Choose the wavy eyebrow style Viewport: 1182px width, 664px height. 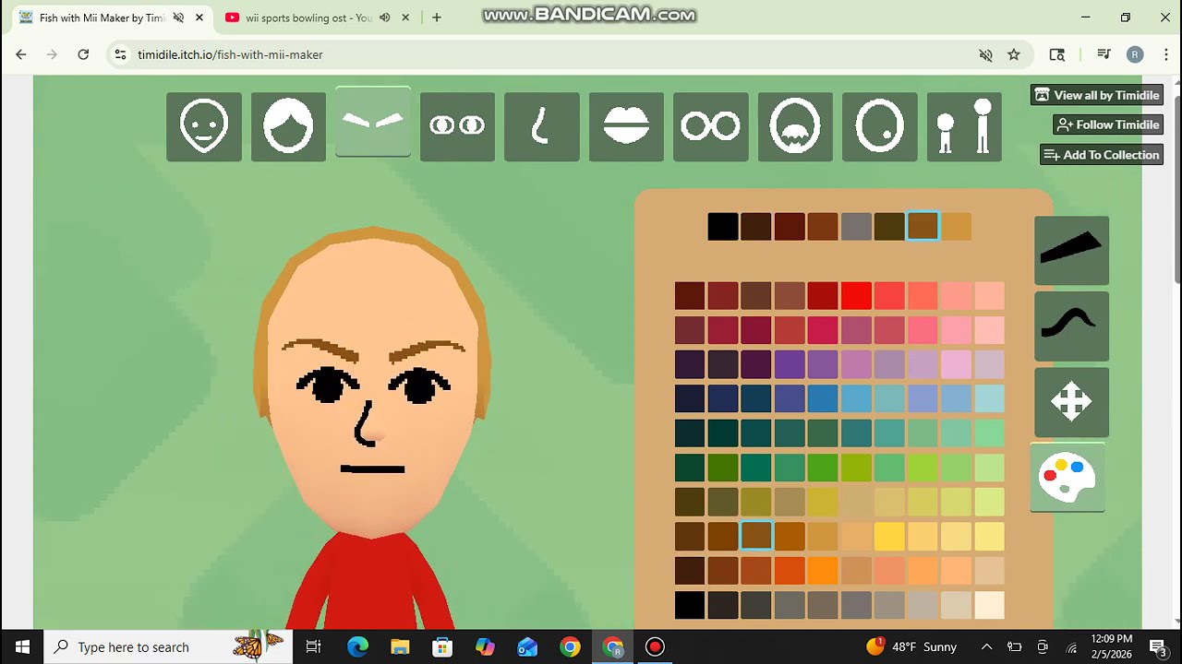[1071, 326]
